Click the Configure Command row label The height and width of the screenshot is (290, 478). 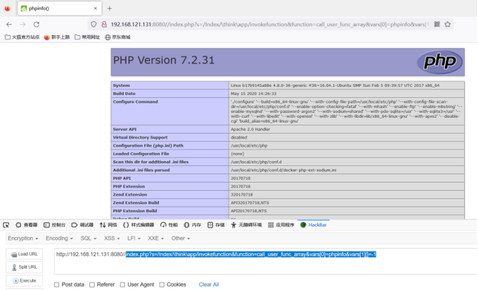tap(135, 102)
